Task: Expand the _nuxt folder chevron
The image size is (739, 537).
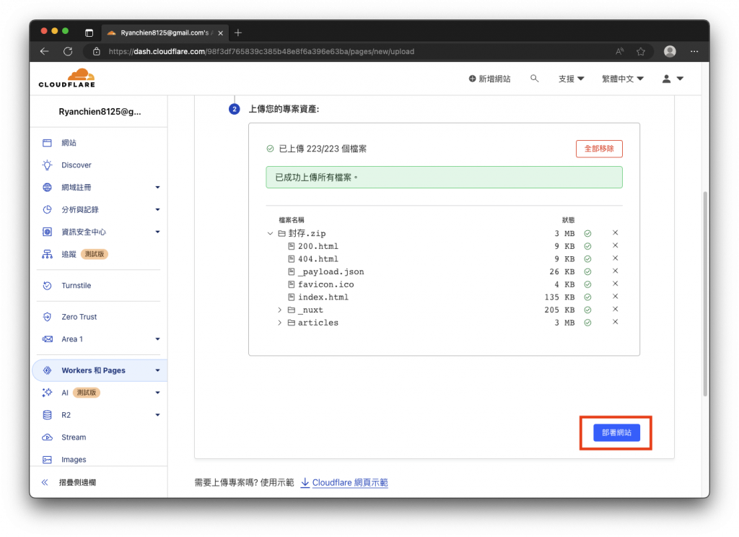Action: [279, 310]
